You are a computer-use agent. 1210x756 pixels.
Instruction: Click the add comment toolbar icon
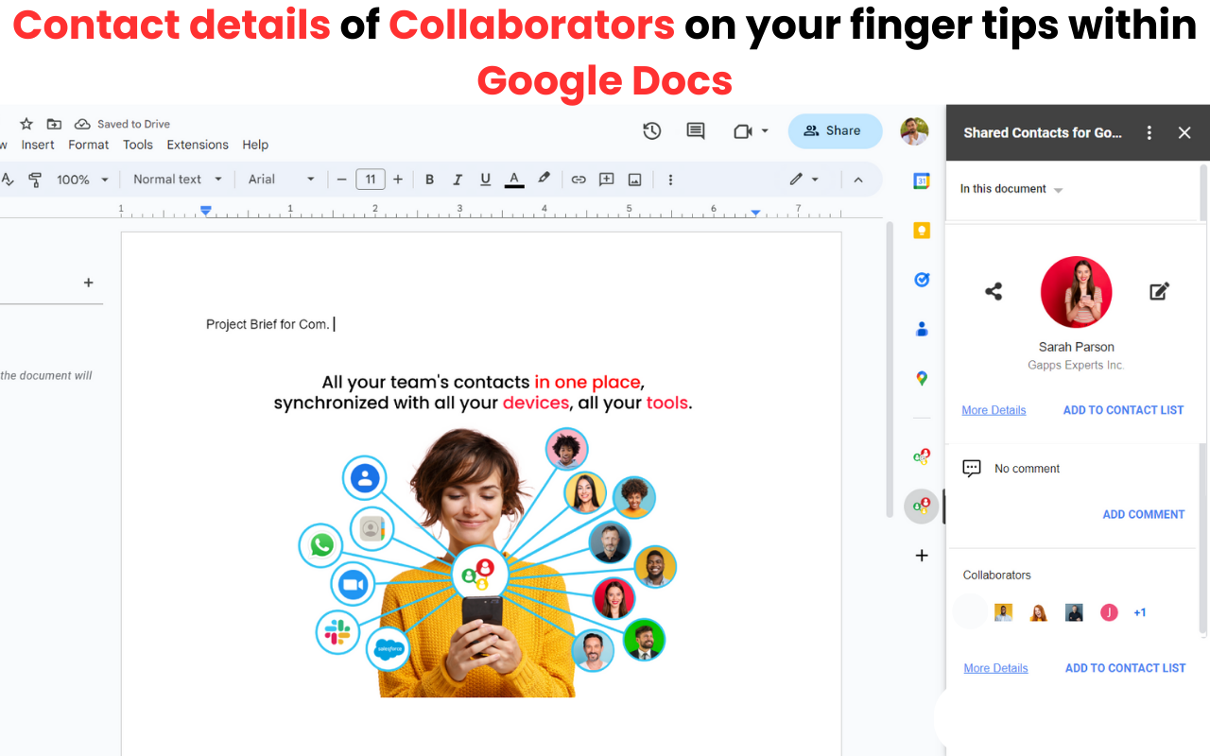click(x=607, y=180)
